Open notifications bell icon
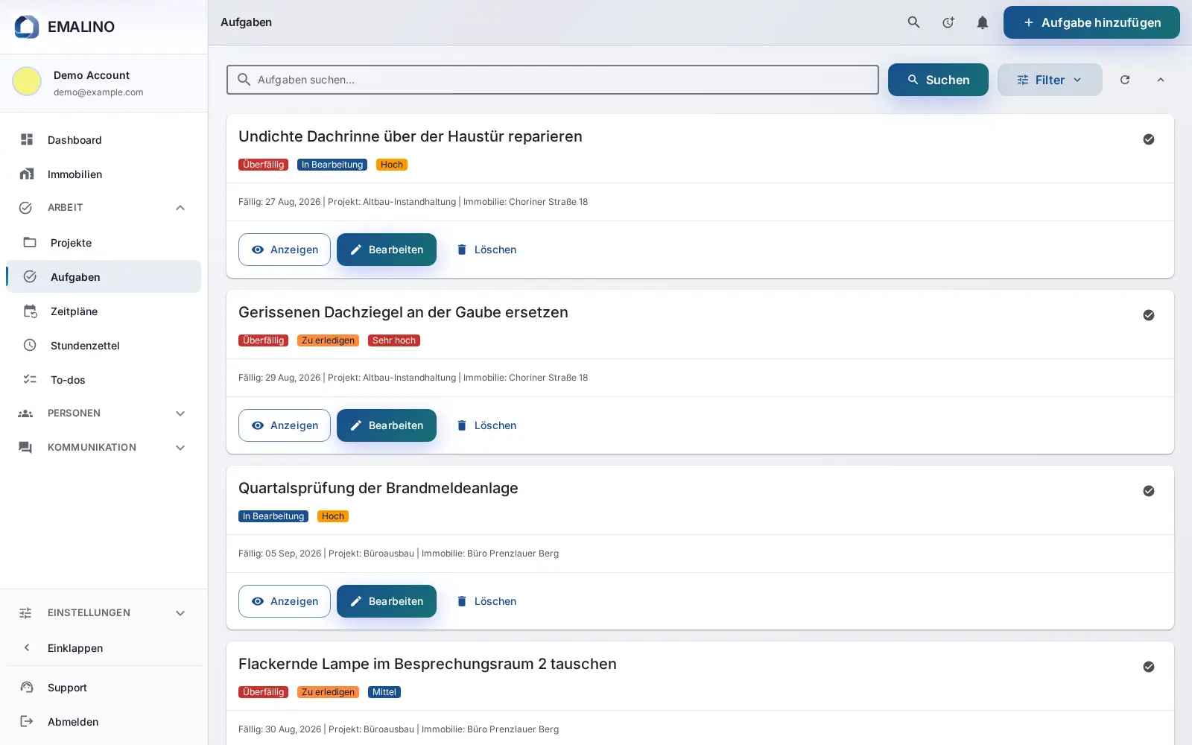The image size is (1192, 745). click(983, 22)
